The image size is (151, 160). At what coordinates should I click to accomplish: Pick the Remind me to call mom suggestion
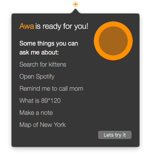pyautogui.click(x=51, y=89)
